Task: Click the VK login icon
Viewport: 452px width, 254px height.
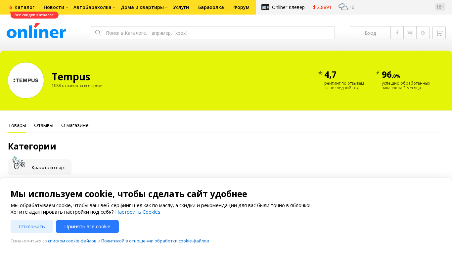Action: [410, 33]
